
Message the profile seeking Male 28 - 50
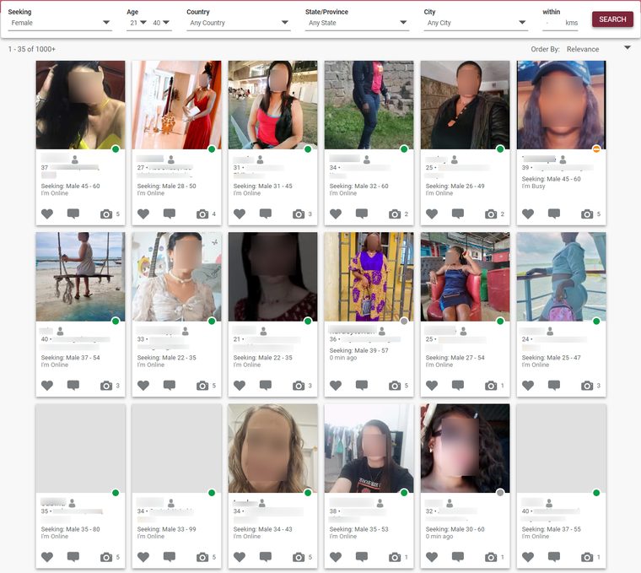click(170, 214)
